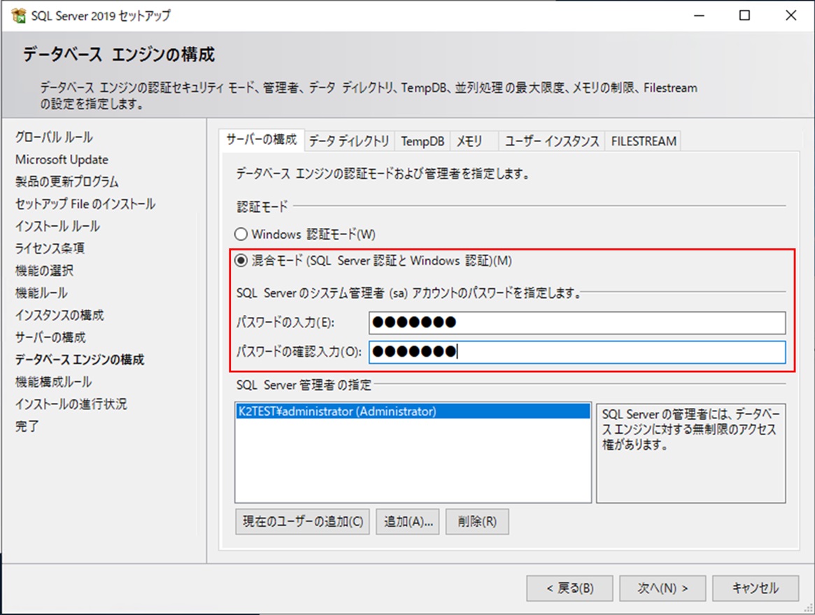
Task: Click the 追加(A)... button
Action: point(408,522)
